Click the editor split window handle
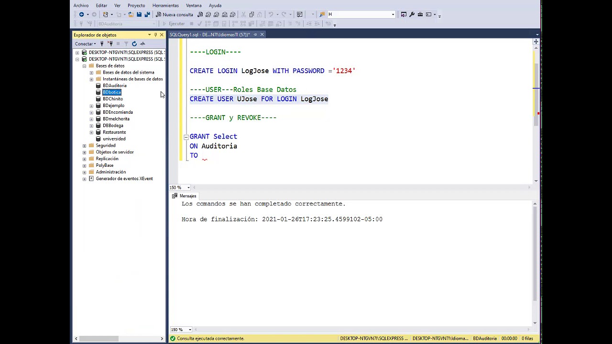 536,42
